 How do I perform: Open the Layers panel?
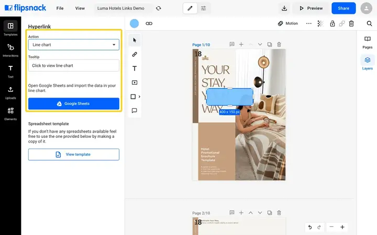pyautogui.click(x=367, y=63)
